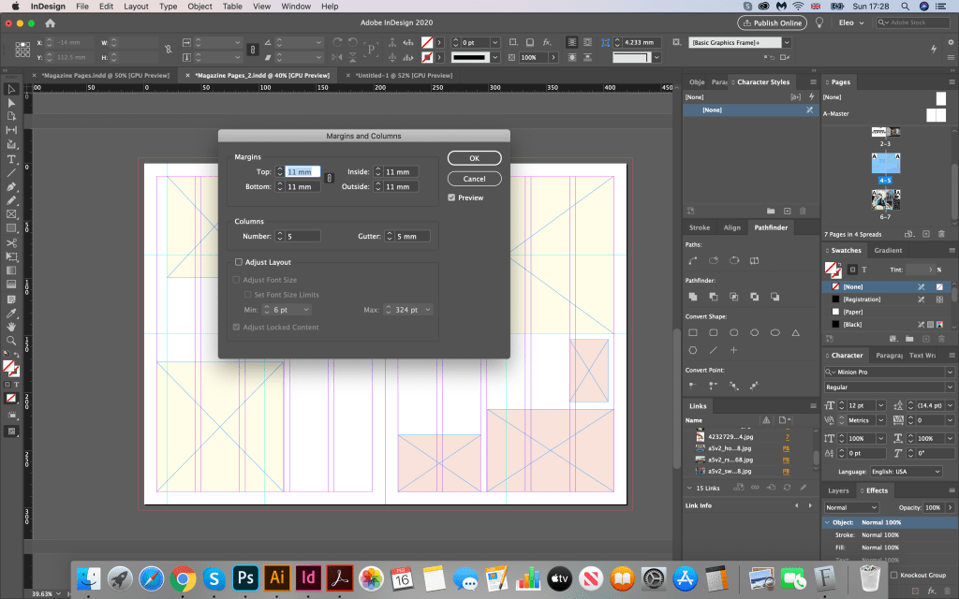959x599 pixels.
Task: Confirm the dialog with OK
Action: pyautogui.click(x=474, y=158)
